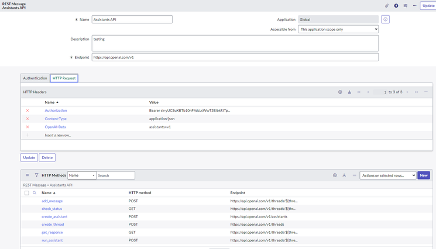
Task: Open the OpenAI-Beta header link
Action: pos(56,127)
